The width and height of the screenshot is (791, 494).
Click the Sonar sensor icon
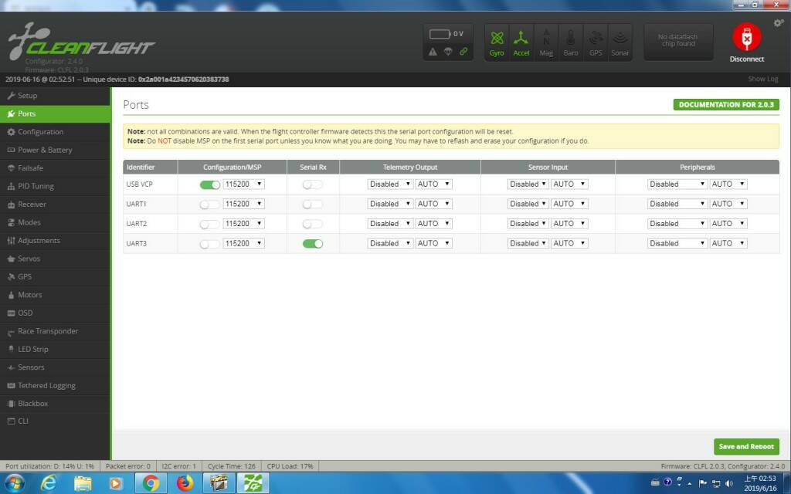(x=620, y=43)
